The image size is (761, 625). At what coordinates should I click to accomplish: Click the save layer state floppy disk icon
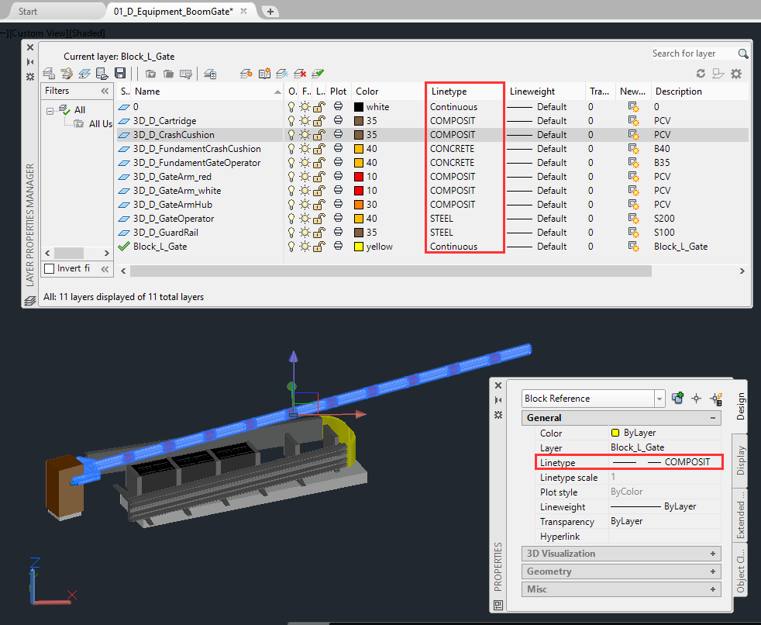tap(120, 74)
